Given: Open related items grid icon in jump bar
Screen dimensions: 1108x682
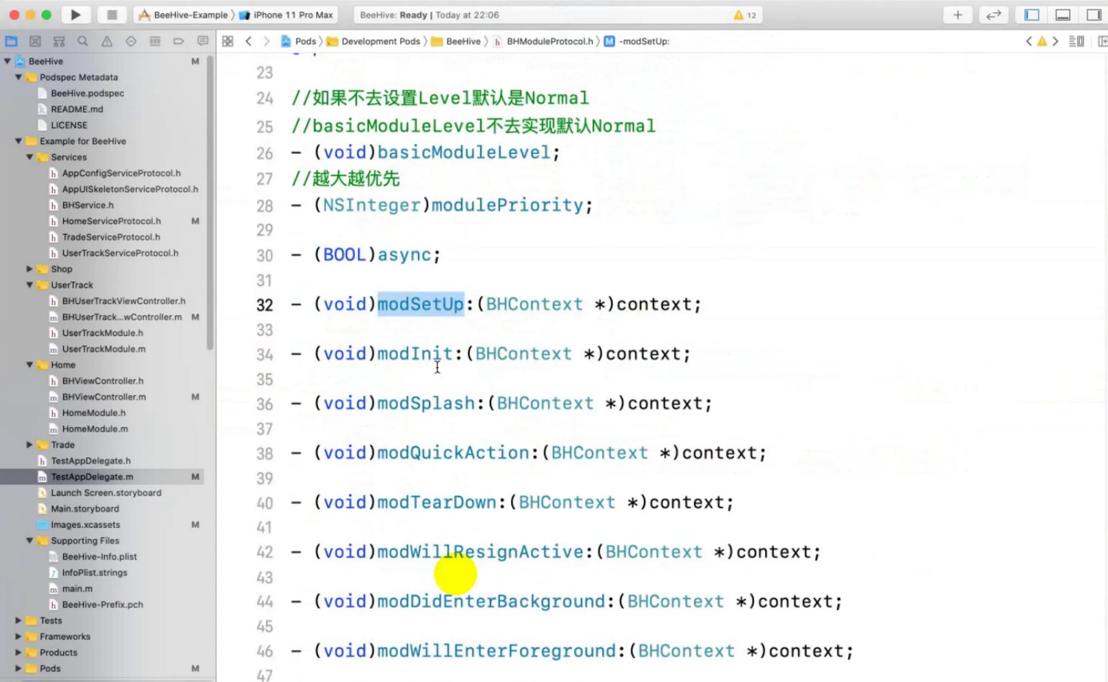Looking at the screenshot, I should (228, 41).
